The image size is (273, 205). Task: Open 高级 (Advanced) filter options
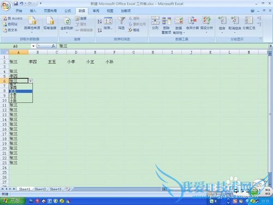[x=134, y=30]
